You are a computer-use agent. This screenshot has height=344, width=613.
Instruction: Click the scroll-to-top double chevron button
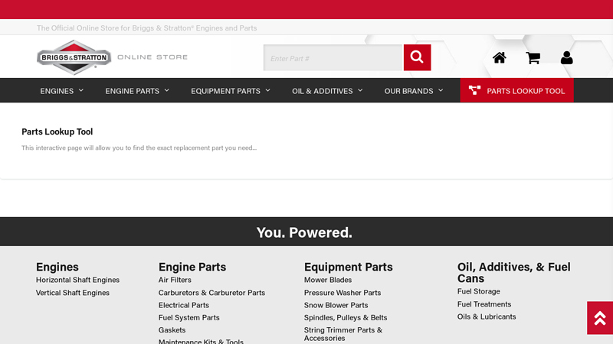pos(600,318)
